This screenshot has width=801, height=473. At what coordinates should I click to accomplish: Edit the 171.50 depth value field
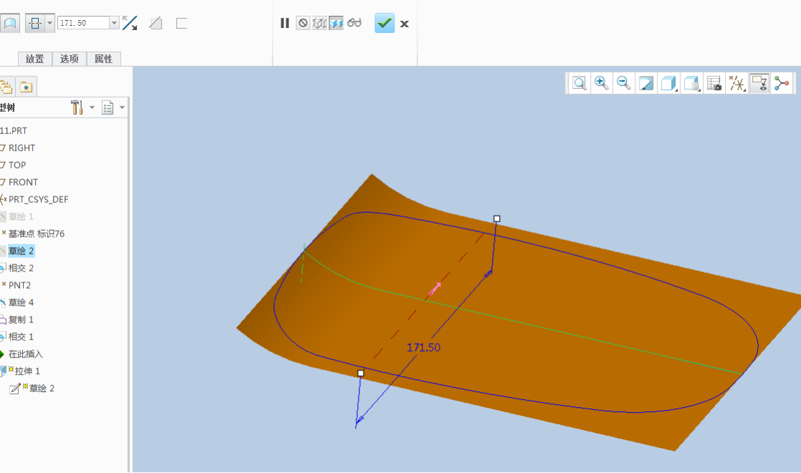(x=83, y=23)
